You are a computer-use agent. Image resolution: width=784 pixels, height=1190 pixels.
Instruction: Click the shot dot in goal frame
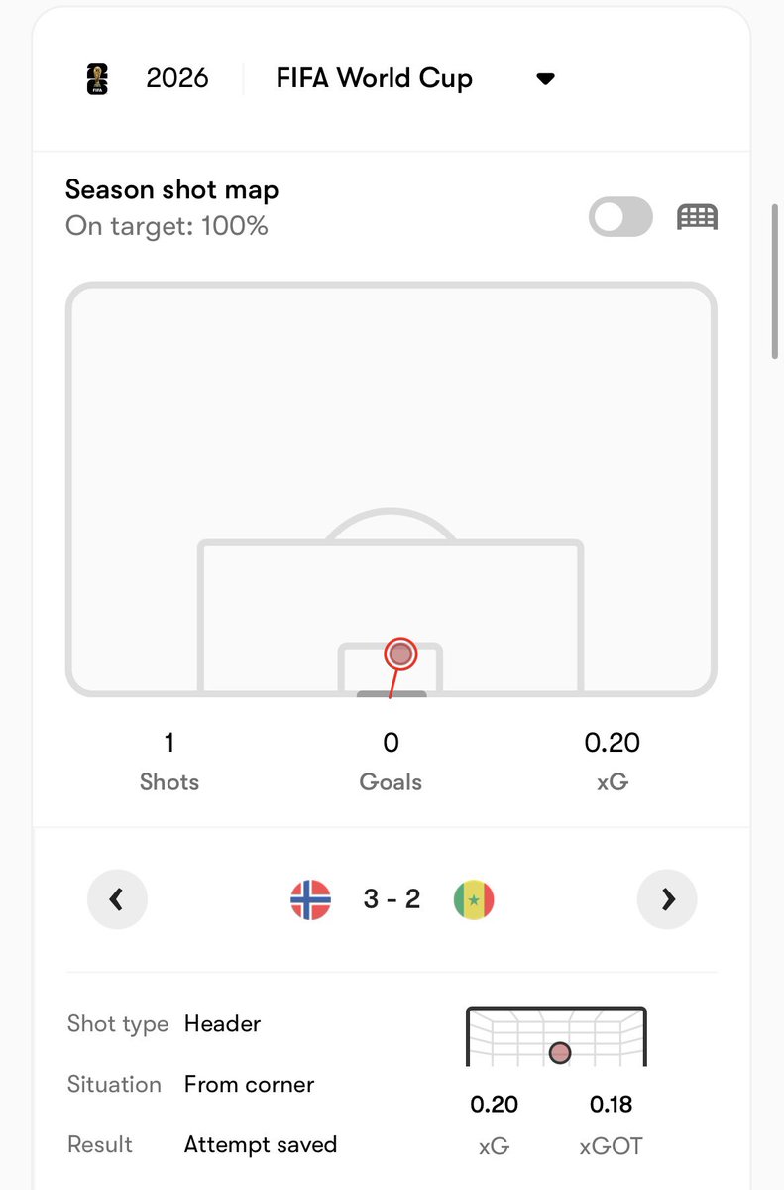point(560,1052)
